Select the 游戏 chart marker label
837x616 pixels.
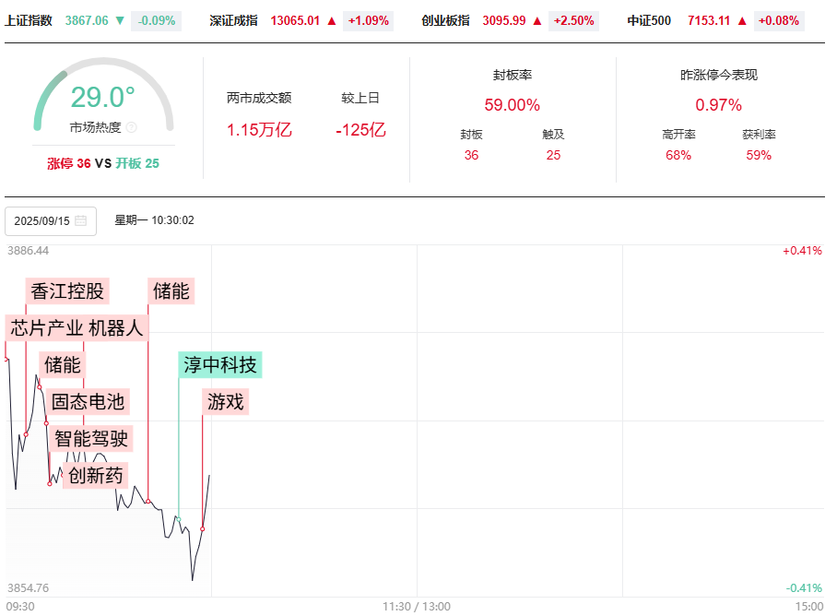point(226,401)
